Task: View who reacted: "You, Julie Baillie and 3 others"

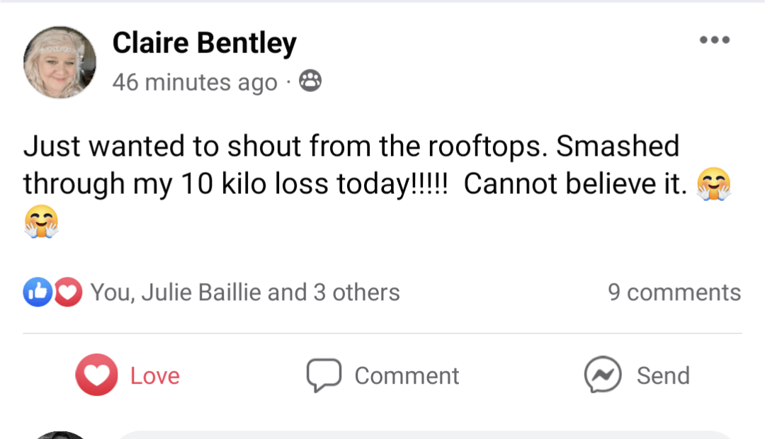Action: coord(245,292)
